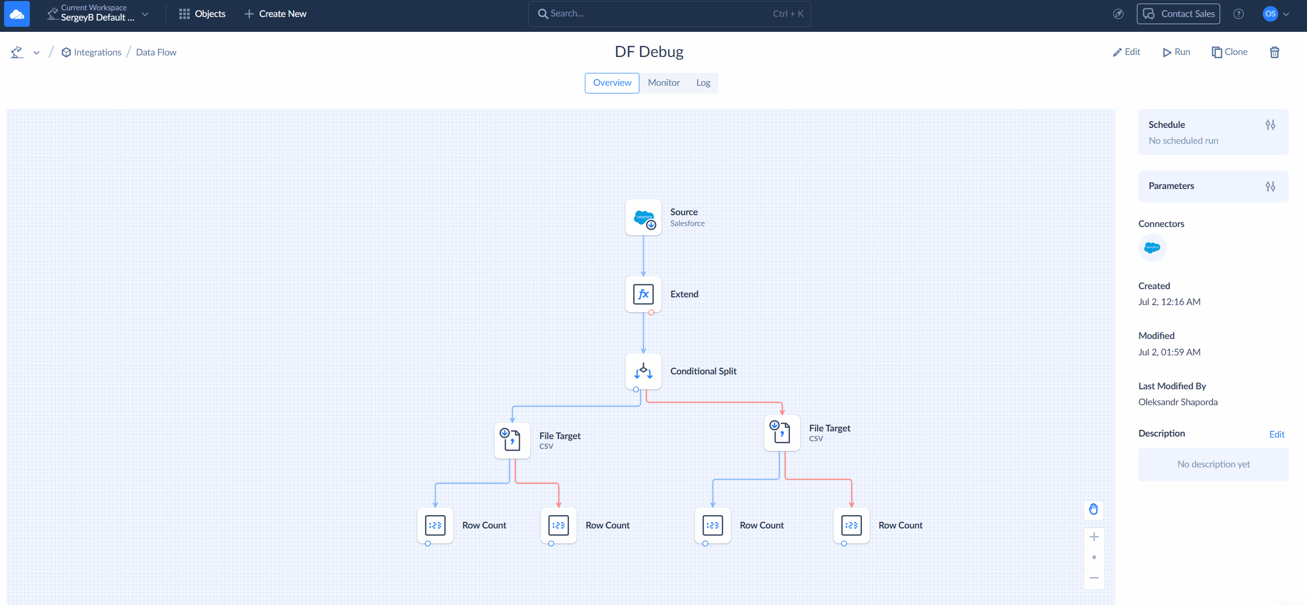1307x605 pixels.
Task: Toggle the hand pan tool
Action: tap(1094, 509)
